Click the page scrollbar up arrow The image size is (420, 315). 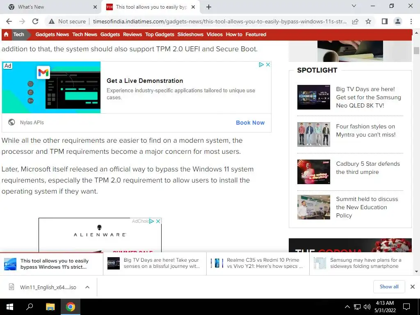pos(416,33)
